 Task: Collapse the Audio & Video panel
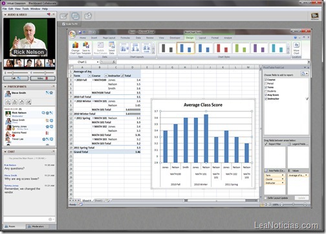5,15
